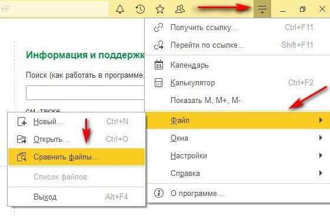Choose Выход in the Файл submenu
330x216 pixels.
76,197
